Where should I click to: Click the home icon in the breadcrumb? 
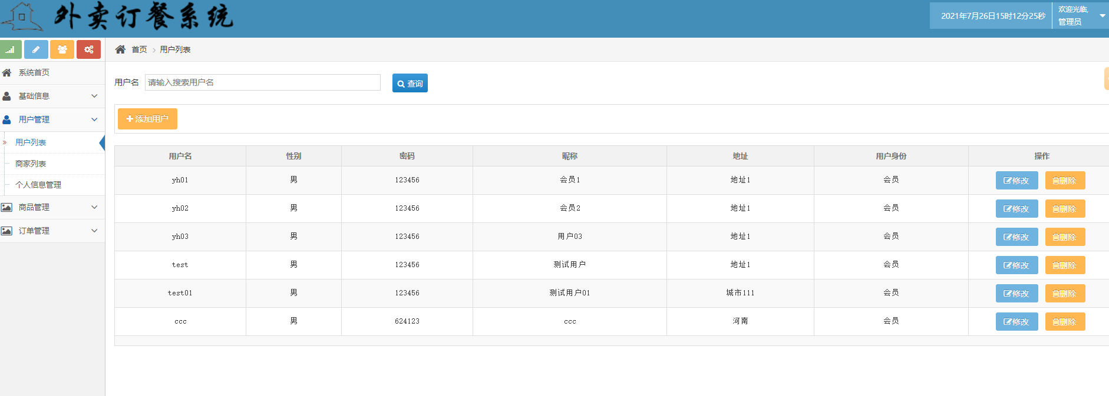click(120, 49)
